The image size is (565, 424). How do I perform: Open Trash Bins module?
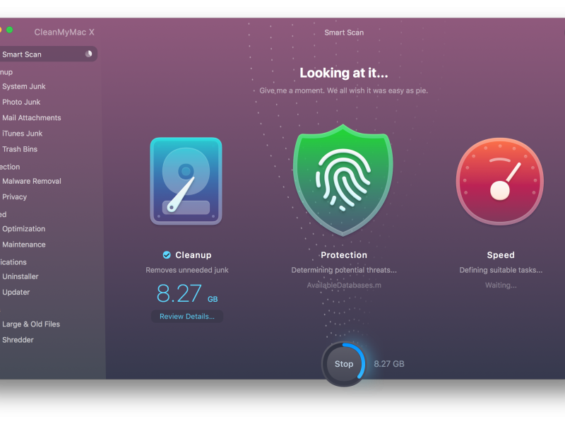pos(20,149)
